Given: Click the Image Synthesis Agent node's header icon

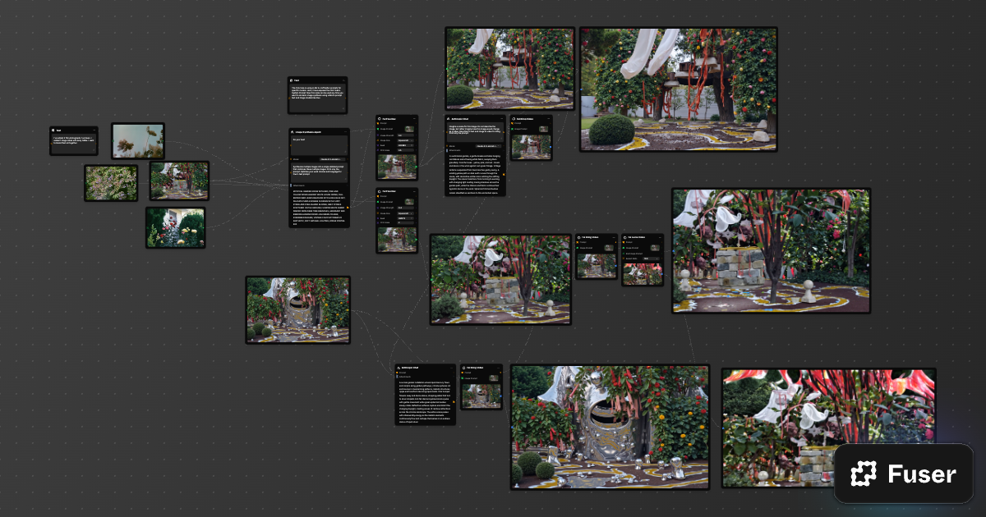Looking at the screenshot, I should click(x=293, y=132).
